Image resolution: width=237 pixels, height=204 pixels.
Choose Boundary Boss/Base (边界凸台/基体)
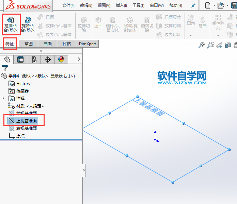[54, 35]
